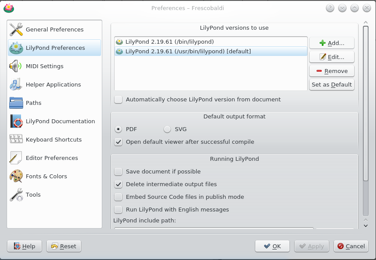Click the LilyPond Documentation lifebuoy icon

point(16,121)
